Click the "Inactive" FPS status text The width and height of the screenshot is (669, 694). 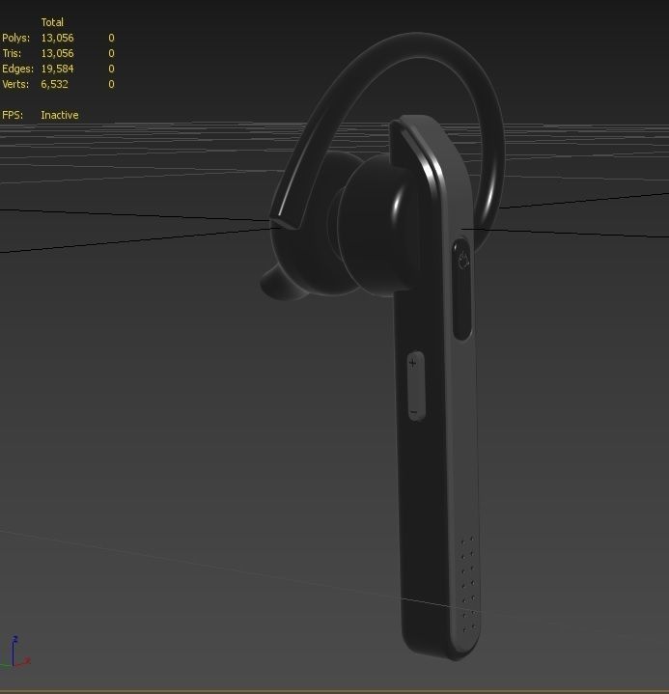pos(60,115)
